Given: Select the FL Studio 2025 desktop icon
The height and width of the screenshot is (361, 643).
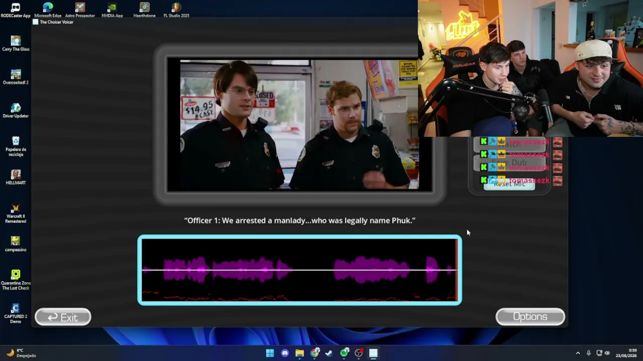Looking at the screenshot, I should coord(176,10).
